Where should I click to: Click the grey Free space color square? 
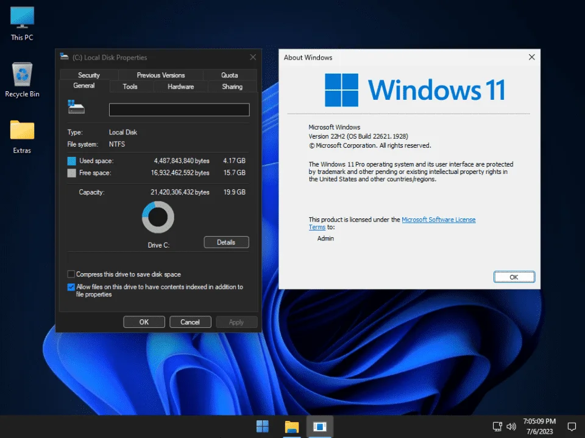pos(72,173)
